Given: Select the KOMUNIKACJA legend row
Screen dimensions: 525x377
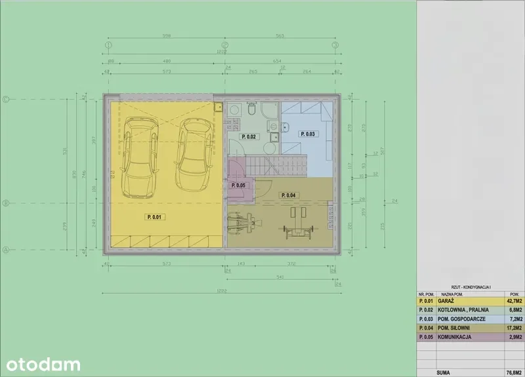Looking at the screenshot, I should pyautogui.click(x=471, y=338).
